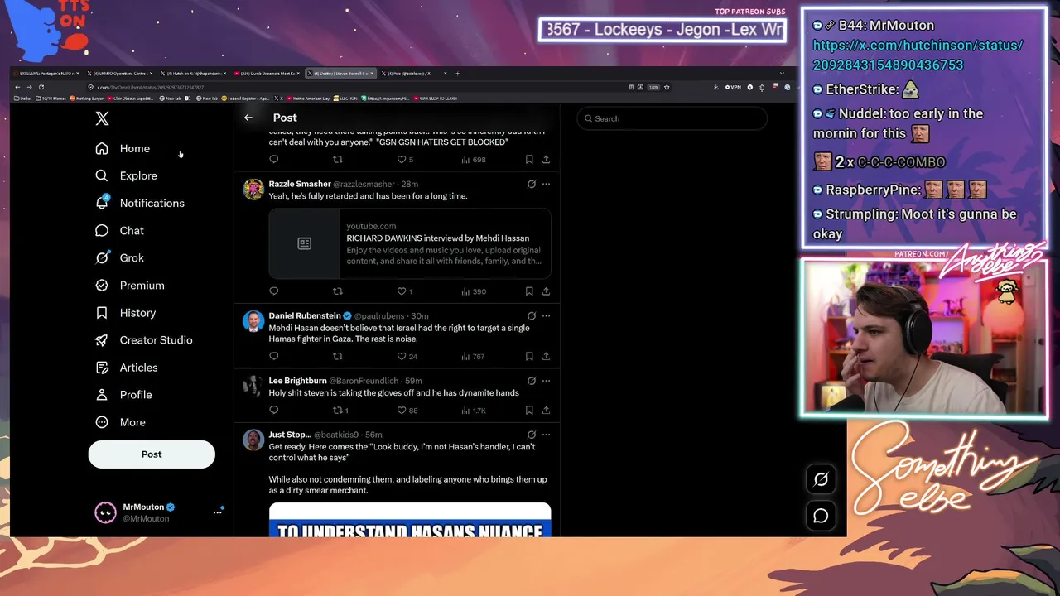Like Lee Brightburn's post
This screenshot has width=1060, height=596.
coord(407,411)
